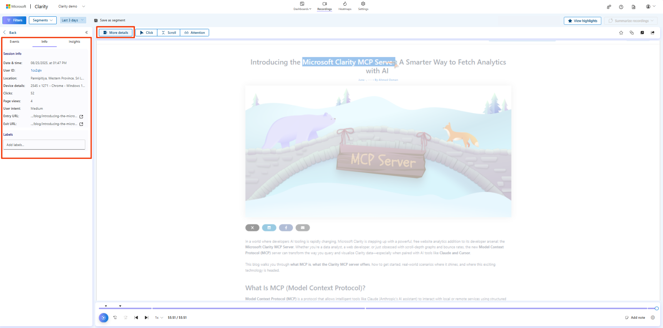Select the Info tab

point(44,42)
